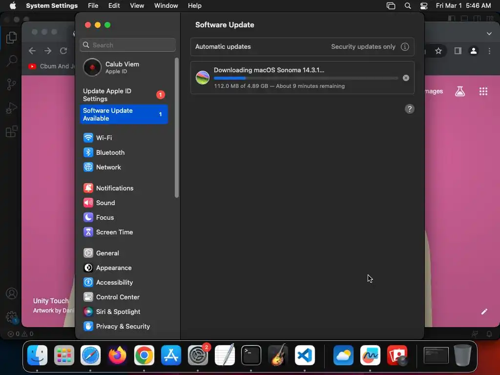Open Chrome three-dot menu
This screenshot has width=500, height=375.
tap(489, 51)
